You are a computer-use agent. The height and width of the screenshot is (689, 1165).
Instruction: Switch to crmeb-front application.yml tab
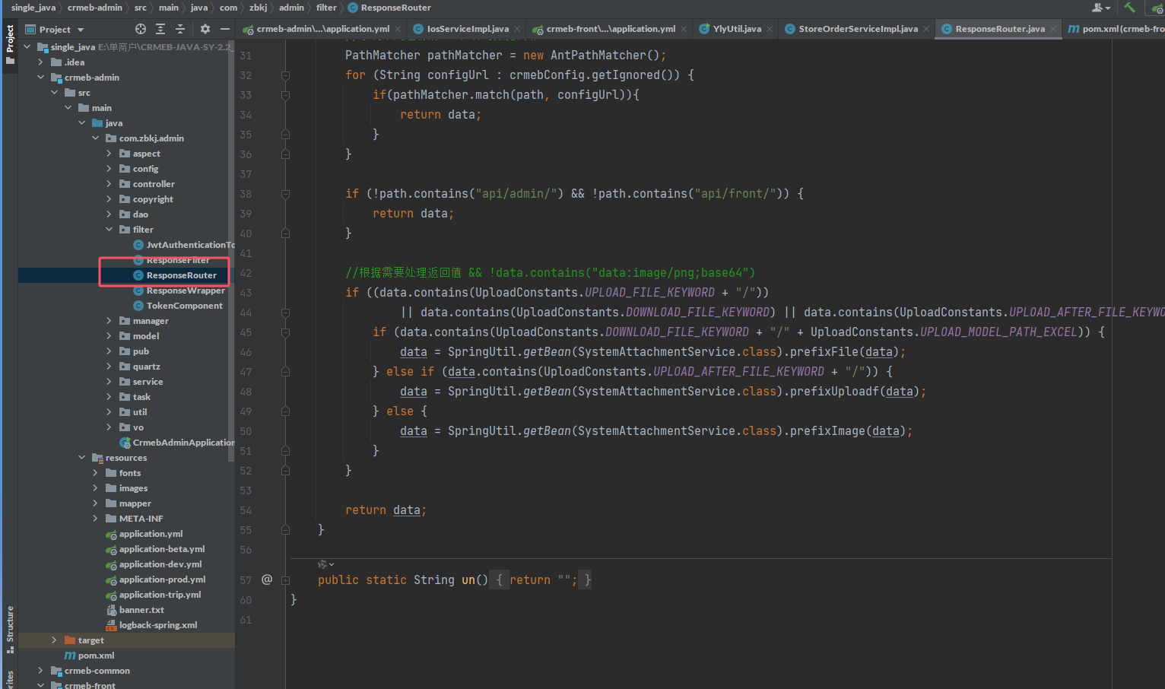tap(610, 29)
